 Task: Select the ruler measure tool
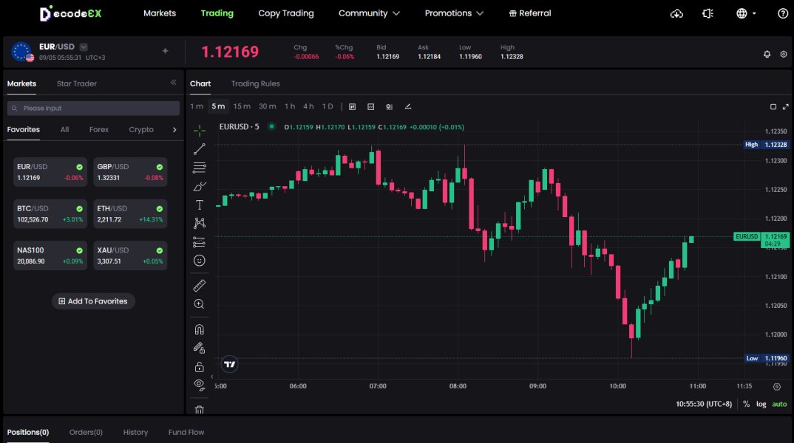pos(199,285)
